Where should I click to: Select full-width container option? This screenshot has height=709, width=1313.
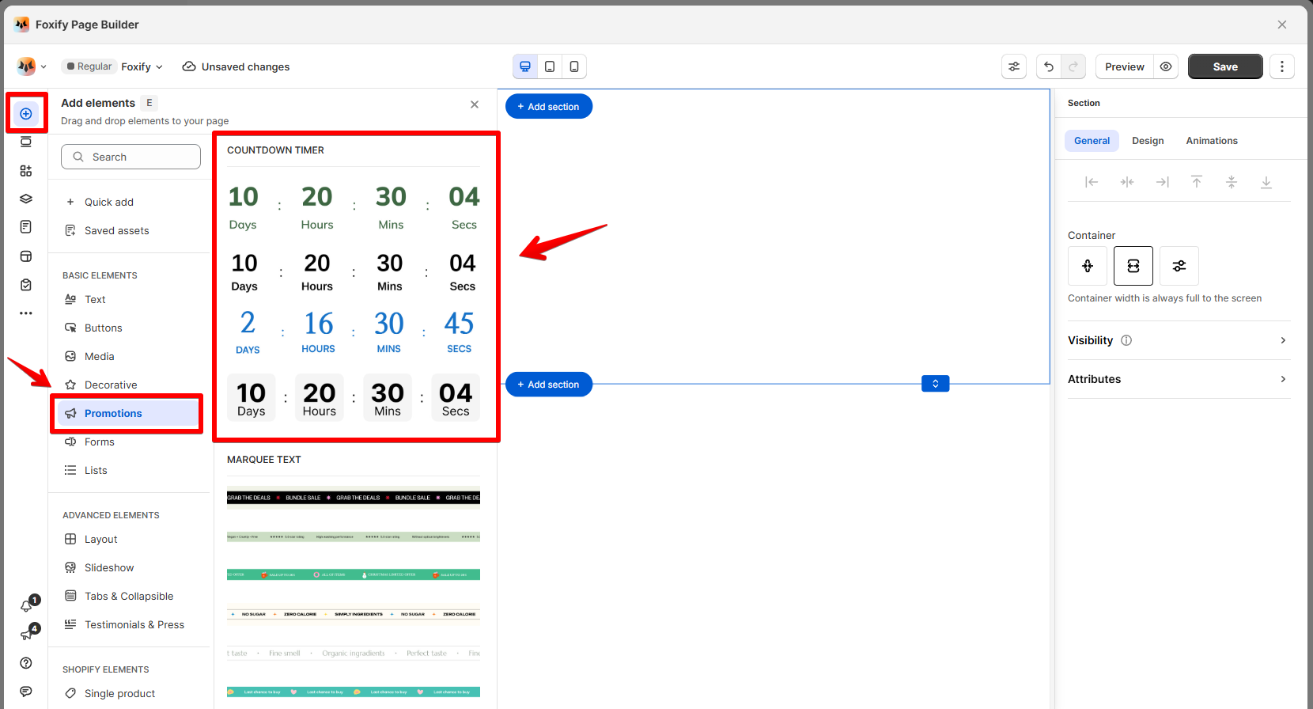pyautogui.click(x=1133, y=266)
